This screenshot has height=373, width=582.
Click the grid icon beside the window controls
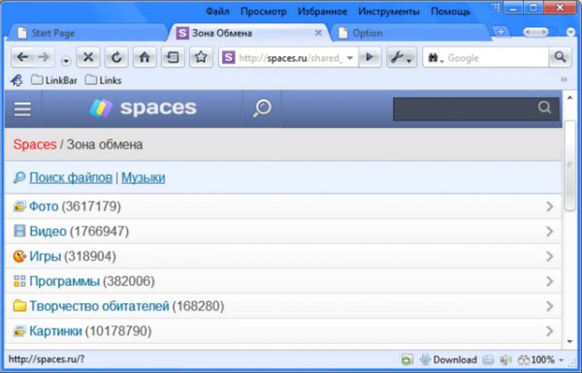coord(495,7)
